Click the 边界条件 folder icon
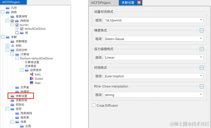Screen dimensions: 211x128 click(x=27, y=70)
